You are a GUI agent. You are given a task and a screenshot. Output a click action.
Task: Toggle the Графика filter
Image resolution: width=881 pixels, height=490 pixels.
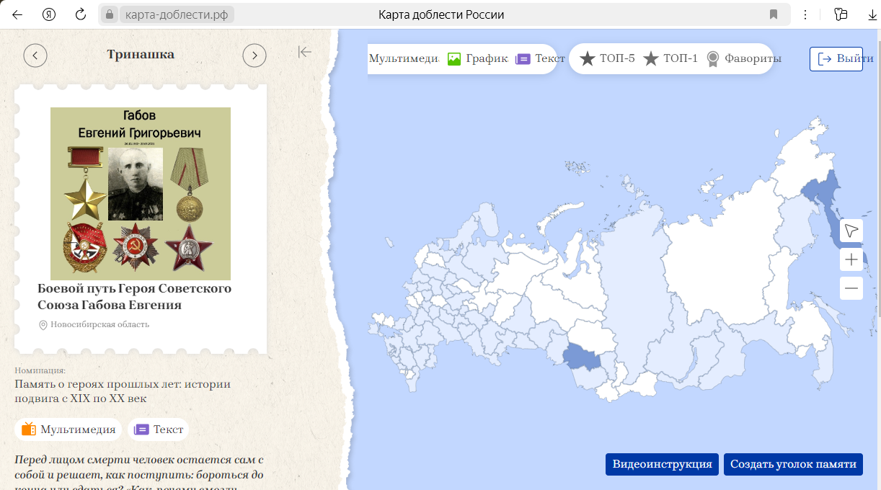(477, 58)
